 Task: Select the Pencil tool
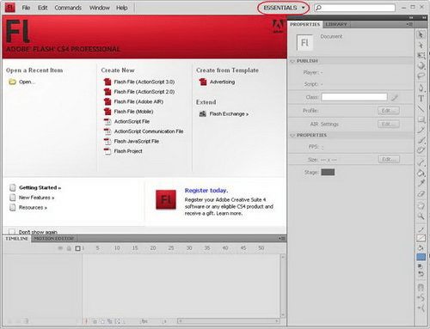[x=421, y=130]
